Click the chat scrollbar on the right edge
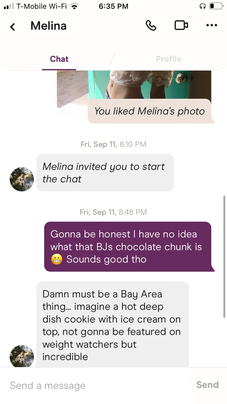Screen dimensions: 227x404 224,257
